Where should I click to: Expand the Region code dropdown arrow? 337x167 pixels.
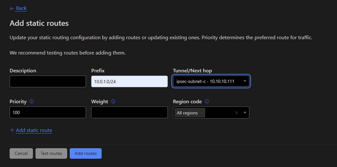(x=245, y=113)
